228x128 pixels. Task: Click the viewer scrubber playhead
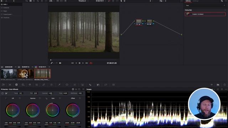coord(51,60)
